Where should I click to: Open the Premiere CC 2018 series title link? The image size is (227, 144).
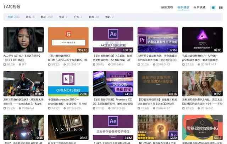(x=113, y=101)
